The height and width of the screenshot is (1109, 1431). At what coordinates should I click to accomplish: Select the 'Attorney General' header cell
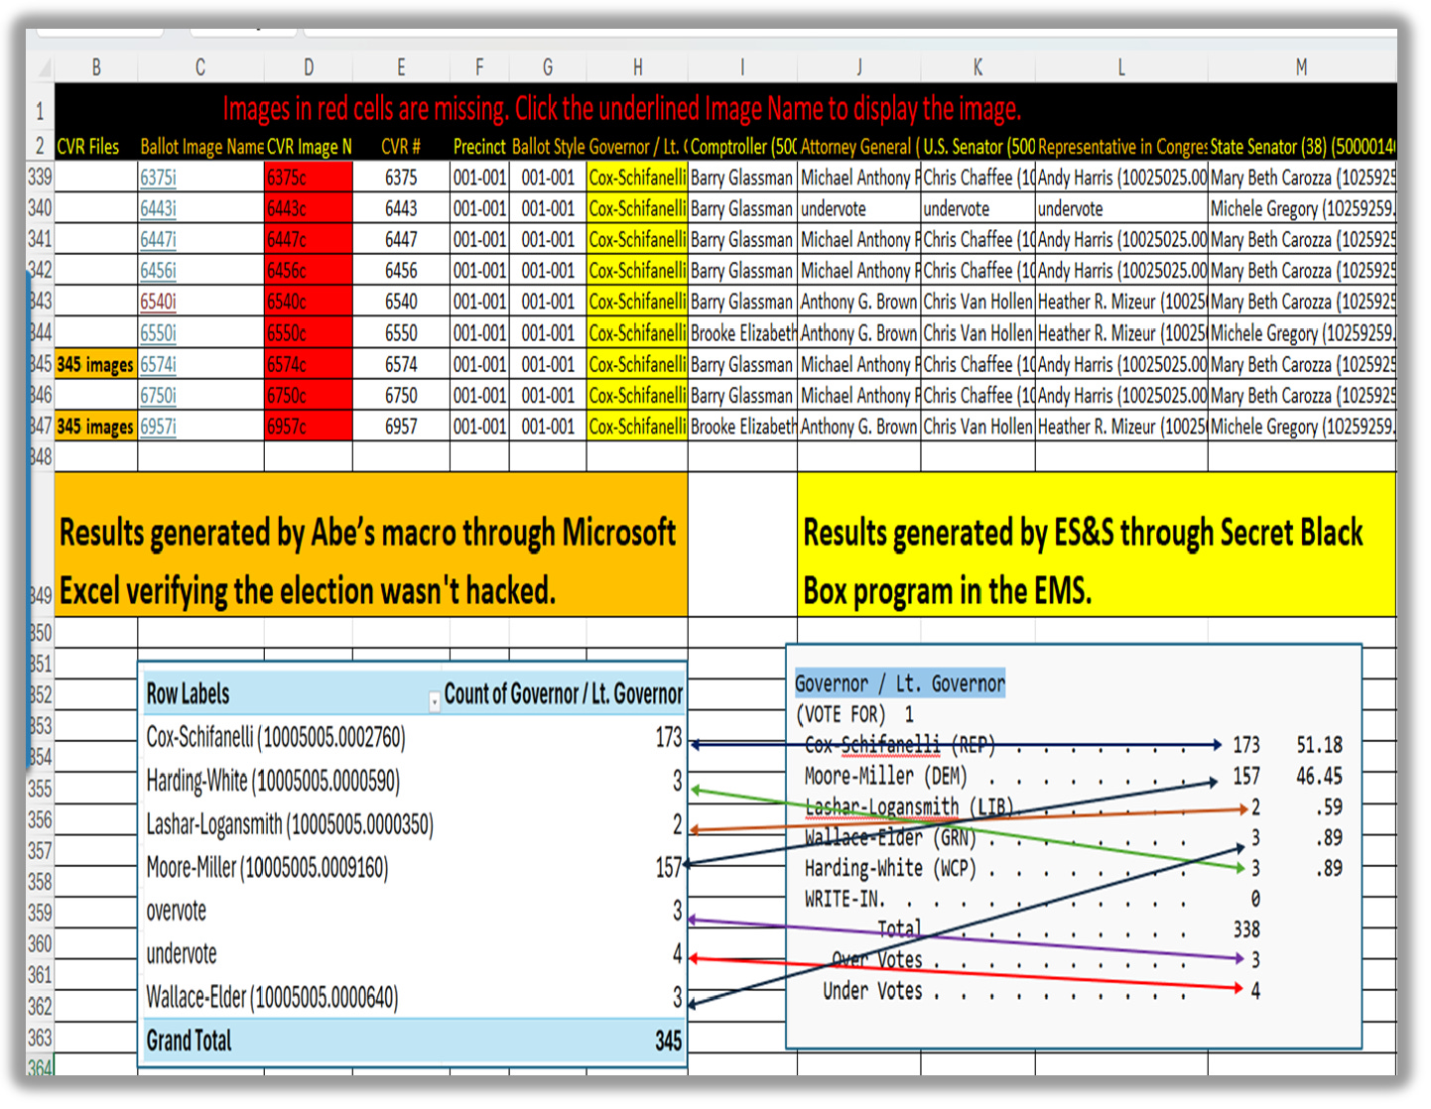[x=859, y=147]
